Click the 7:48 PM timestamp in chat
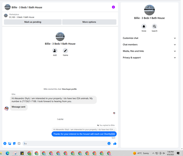 [60, 119]
